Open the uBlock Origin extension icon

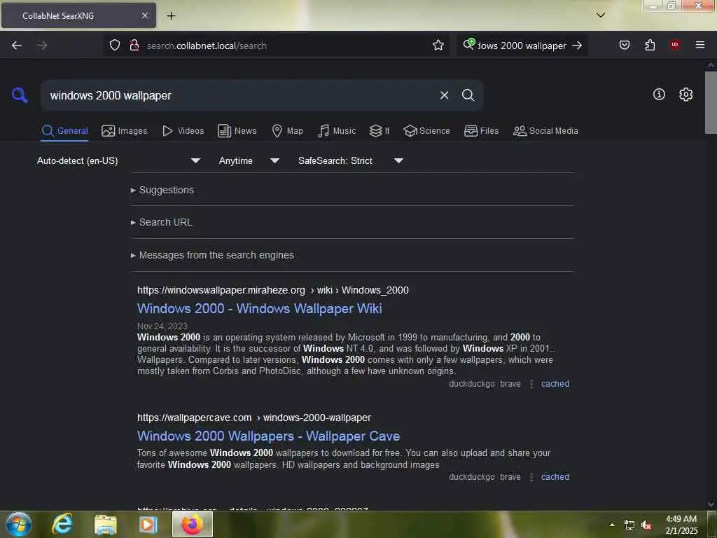point(675,45)
